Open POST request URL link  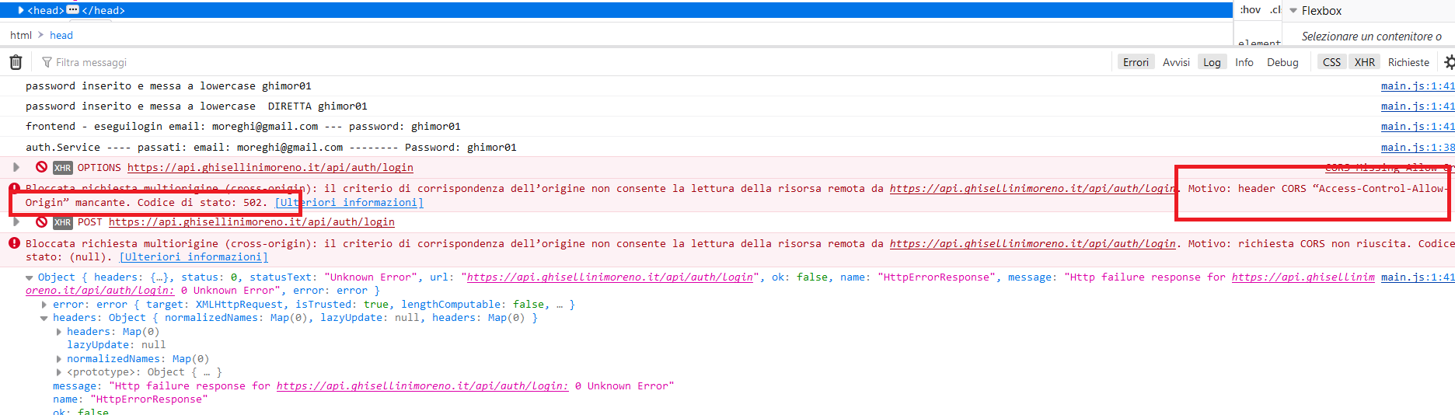pyautogui.click(x=252, y=221)
